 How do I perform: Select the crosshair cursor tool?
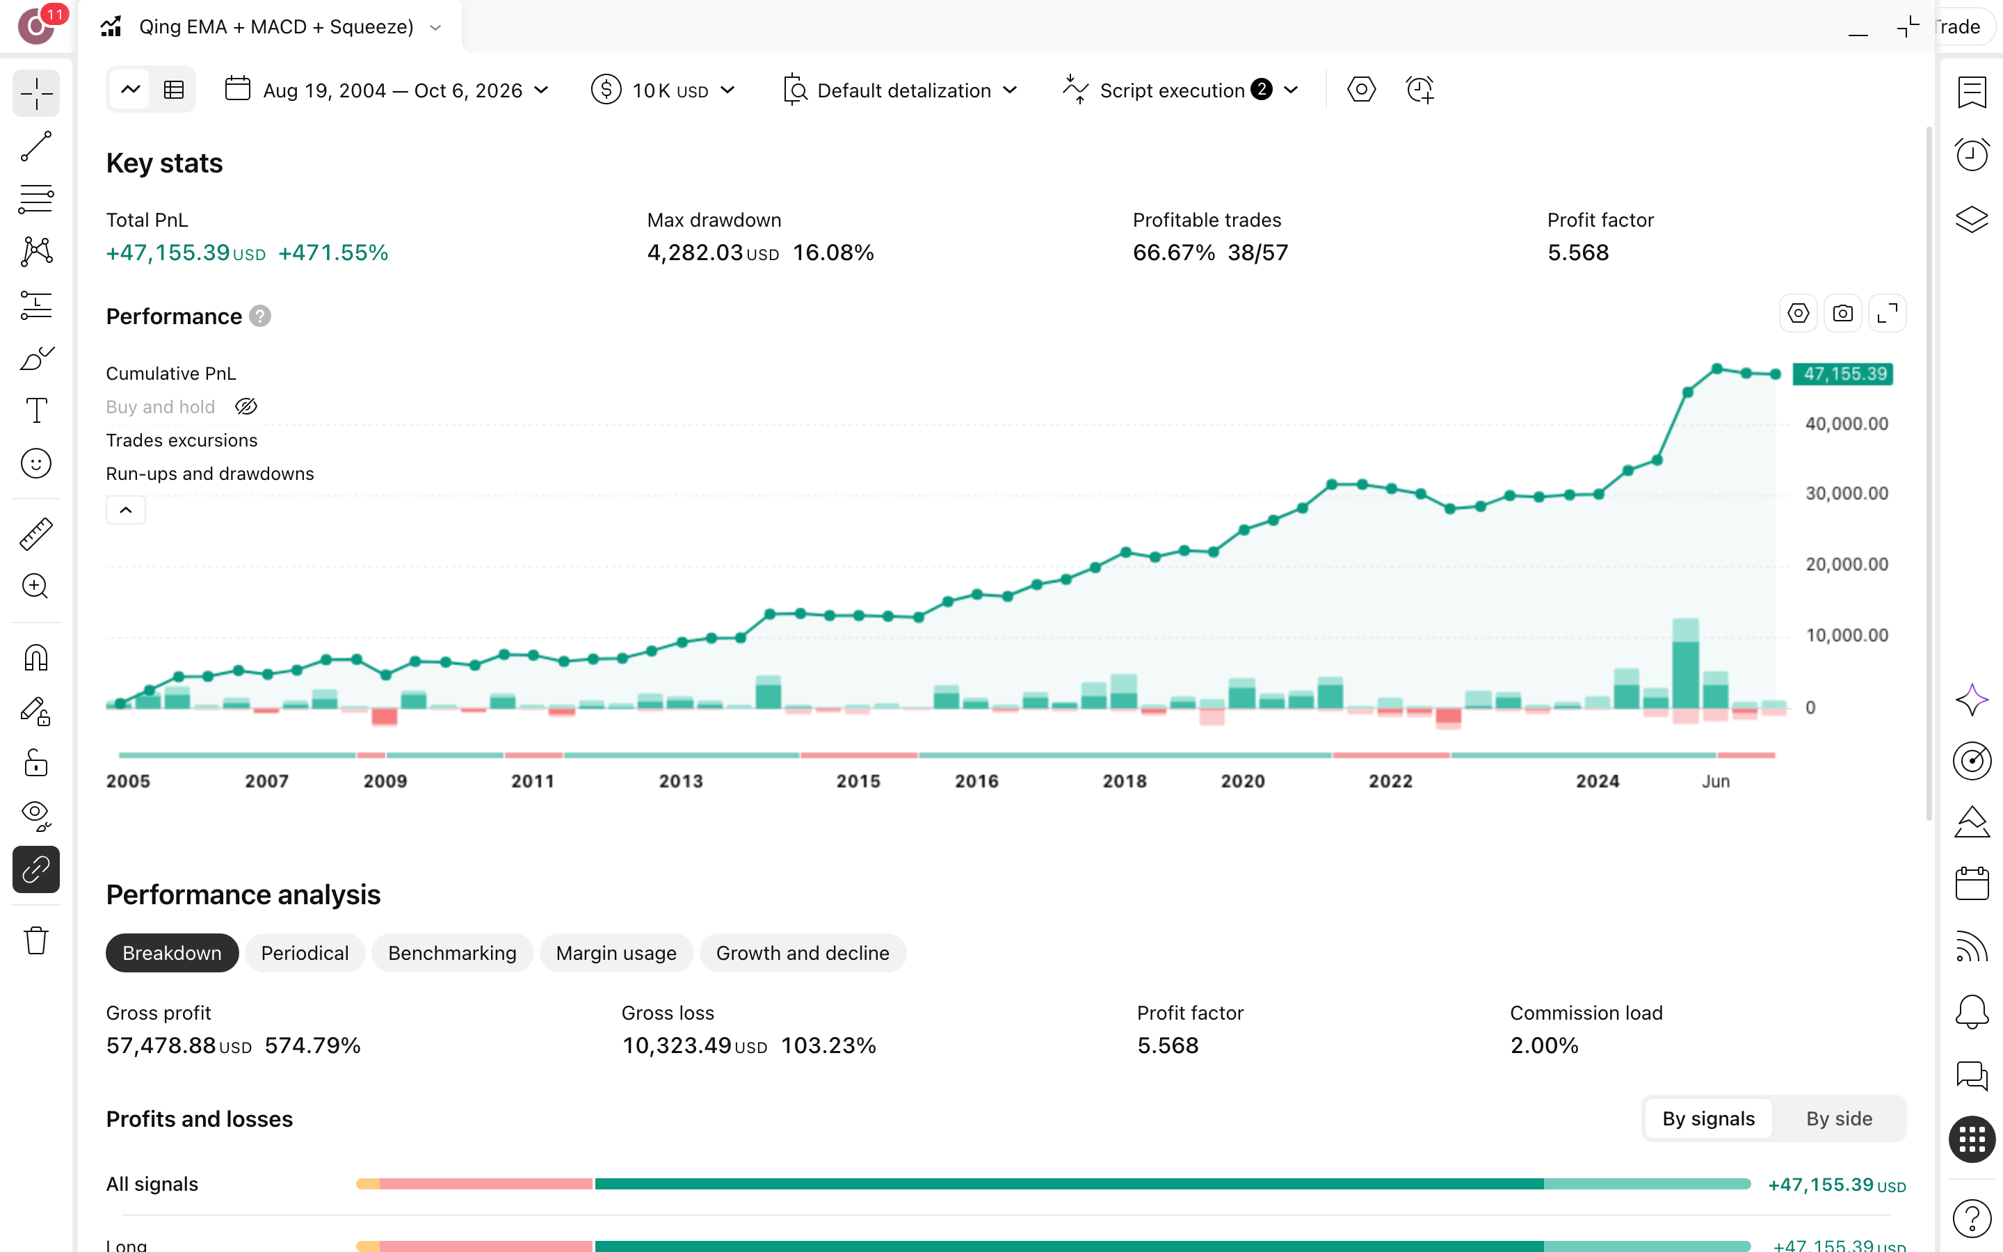click(36, 94)
